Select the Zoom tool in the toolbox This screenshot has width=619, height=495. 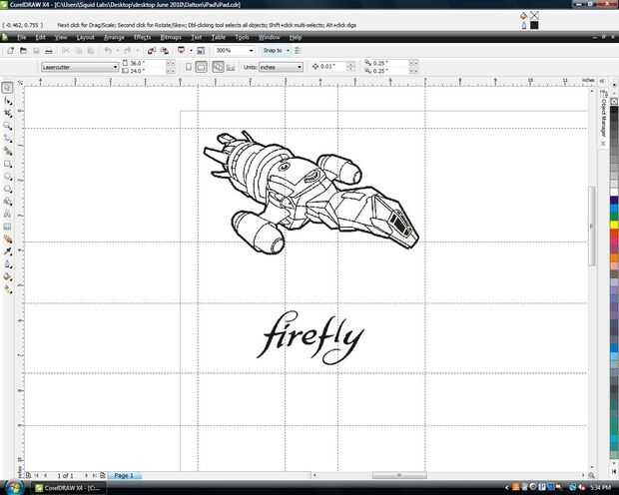point(8,127)
